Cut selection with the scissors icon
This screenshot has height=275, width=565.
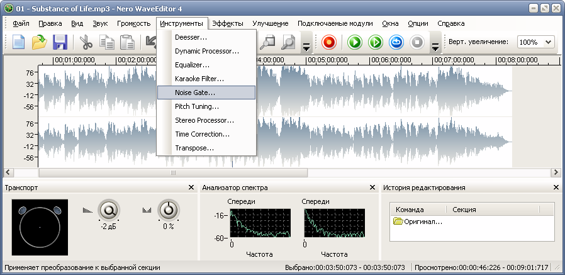pos(86,42)
